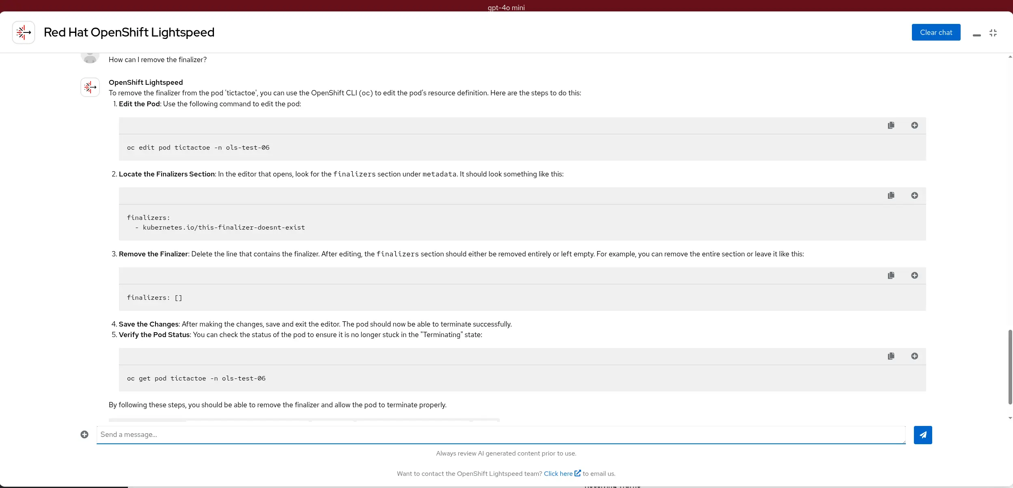Click the external link icon after Click here
The image size is (1013, 488).
pos(577,473)
